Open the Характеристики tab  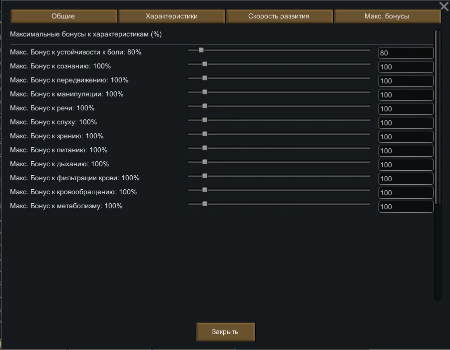click(172, 16)
